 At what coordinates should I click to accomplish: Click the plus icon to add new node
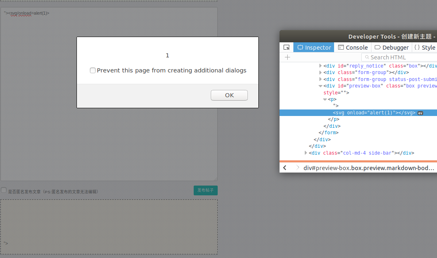pyautogui.click(x=287, y=57)
